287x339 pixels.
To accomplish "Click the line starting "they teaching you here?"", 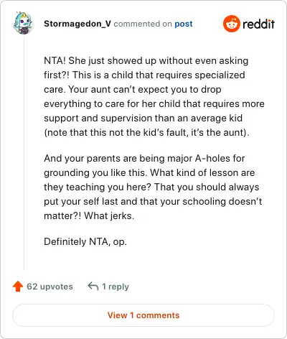I will click(x=151, y=187).
